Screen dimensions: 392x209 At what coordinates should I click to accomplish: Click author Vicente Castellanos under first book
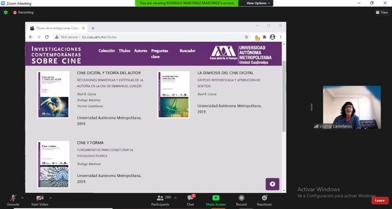(90, 106)
